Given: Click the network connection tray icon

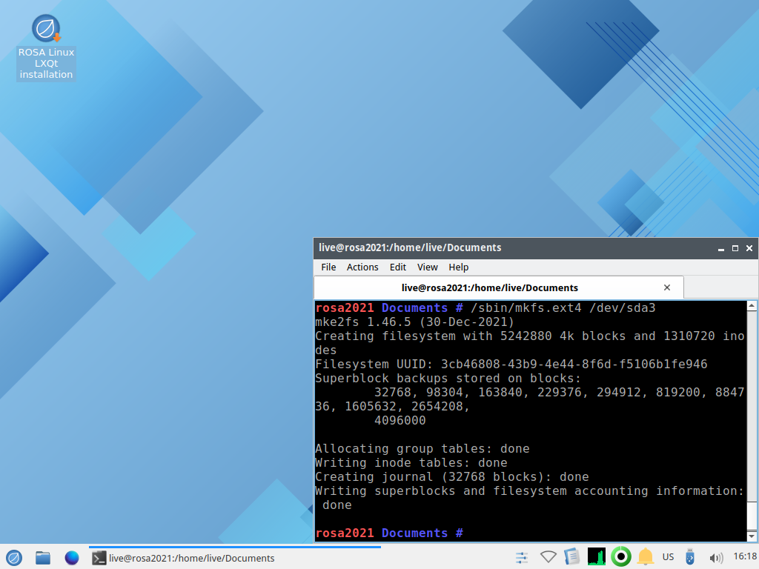Looking at the screenshot, I should (548, 557).
